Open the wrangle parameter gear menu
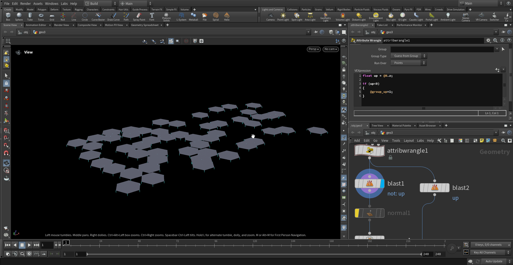The image size is (513, 265). click(x=488, y=40)
